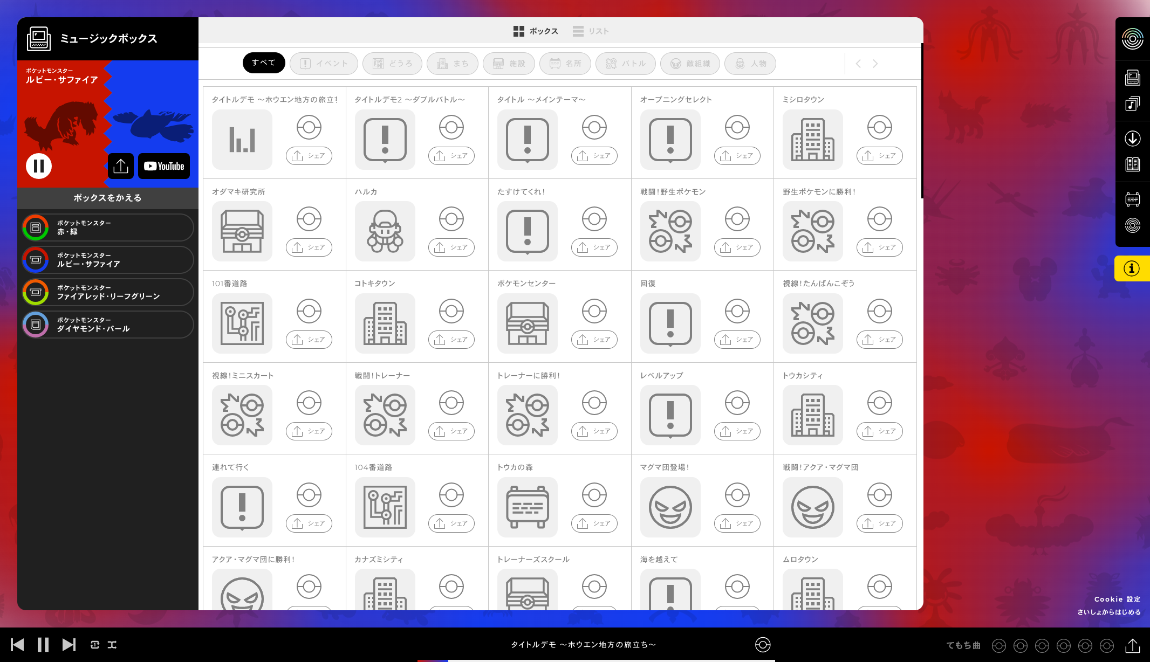This screenshot has height=662, width=1150.
Task: Play the マグマ団登場! villain face icon
Action: (x=670, y=507)
